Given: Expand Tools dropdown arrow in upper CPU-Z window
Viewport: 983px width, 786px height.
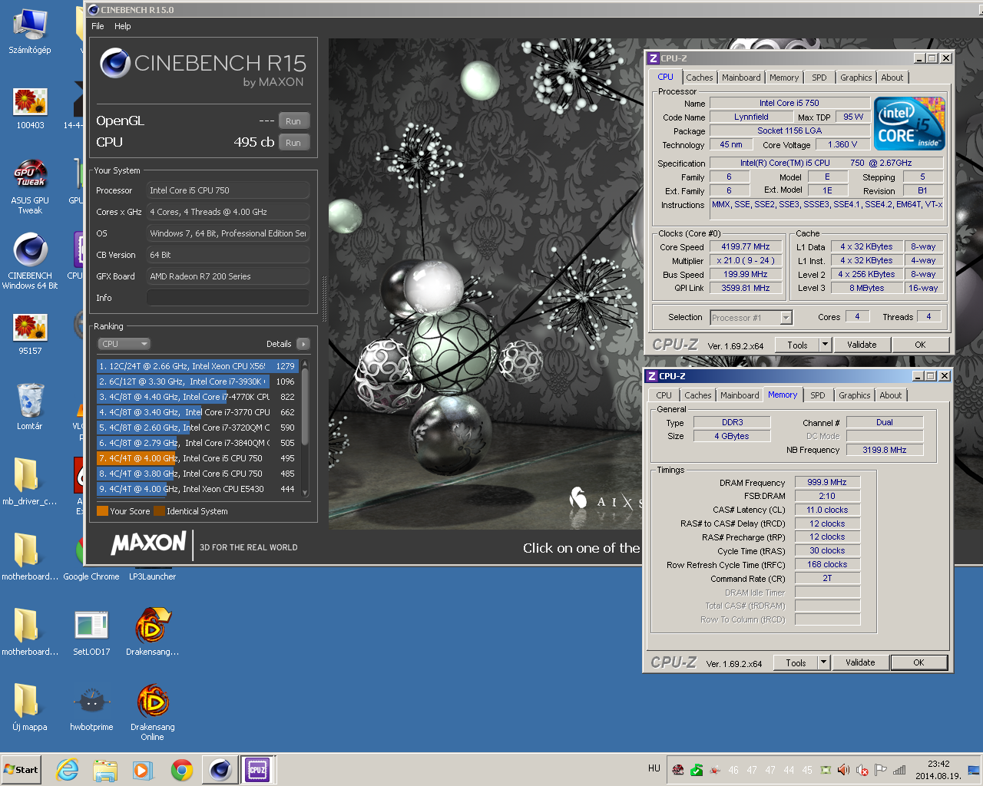Looking at the screenshot, I should click(x=826, y=345).
